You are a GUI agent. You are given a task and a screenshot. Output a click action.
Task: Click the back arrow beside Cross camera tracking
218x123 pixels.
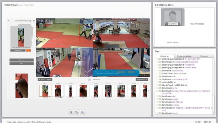click(8, 20)
